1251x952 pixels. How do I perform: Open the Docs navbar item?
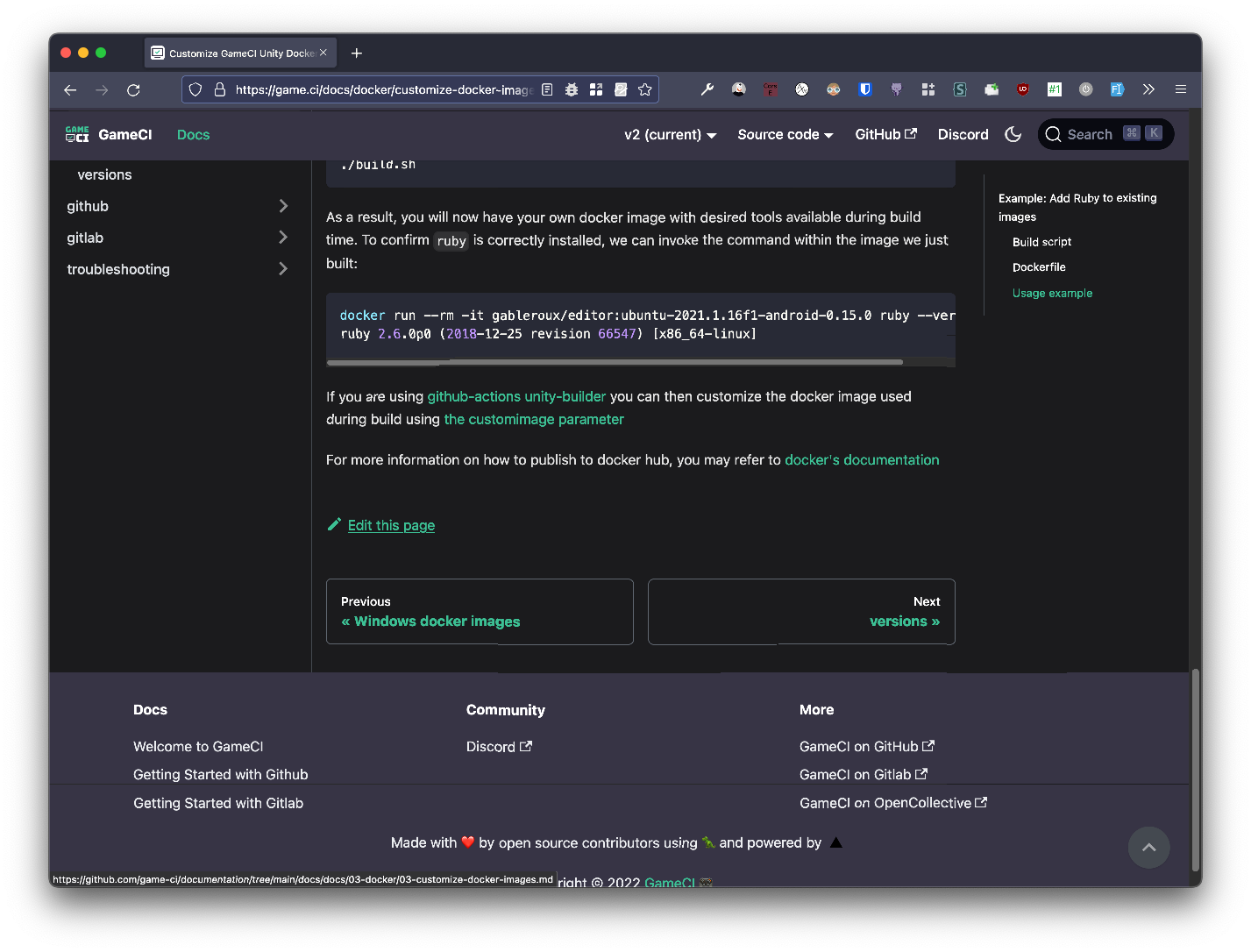[194, 135]
